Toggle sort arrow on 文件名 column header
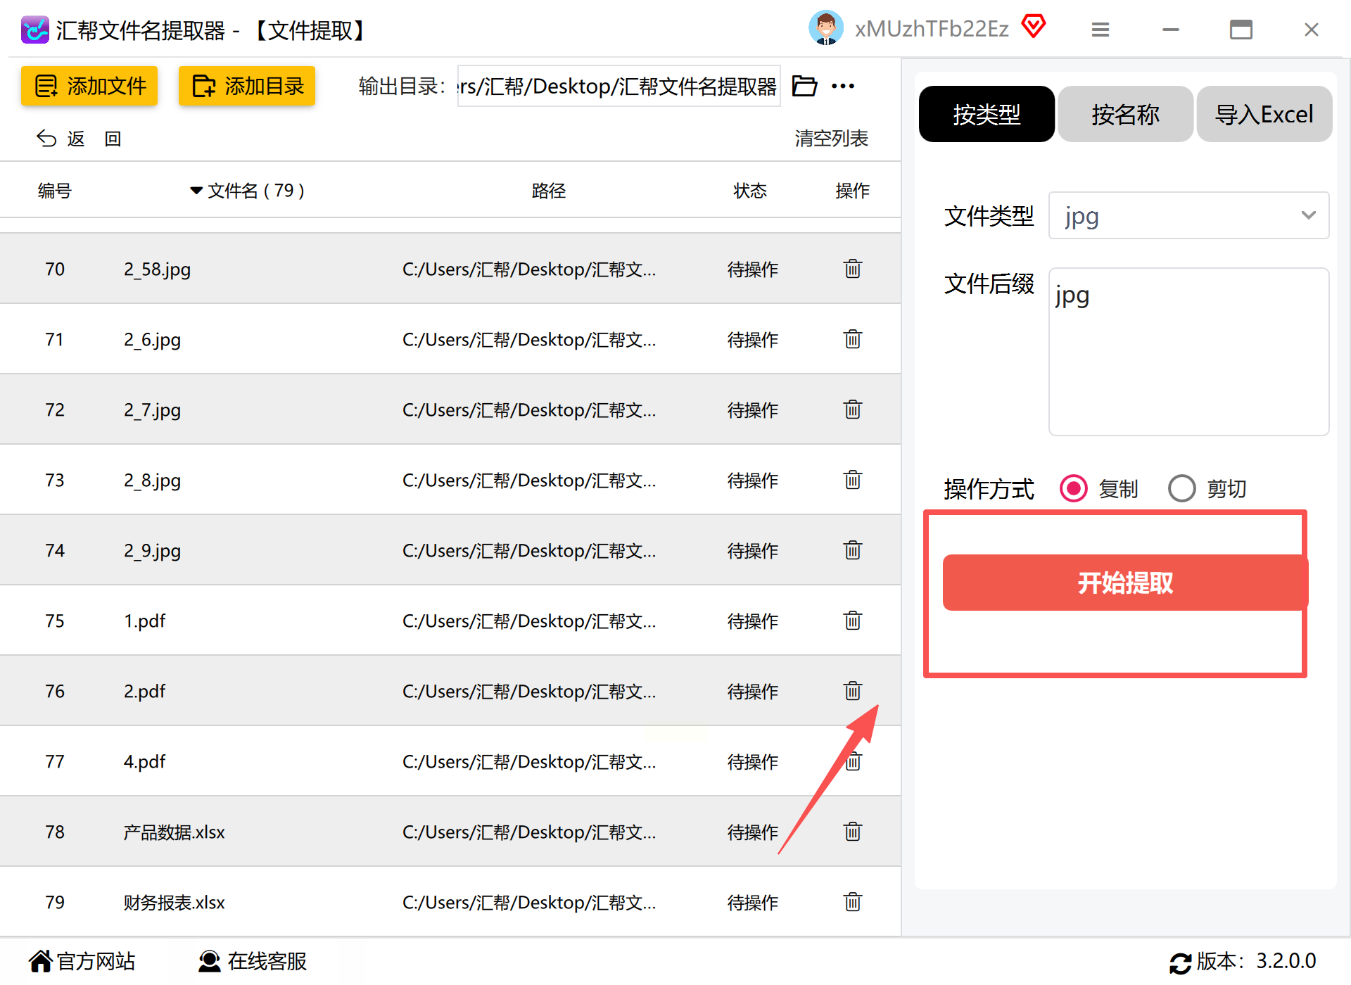 (x=196, y=191)
